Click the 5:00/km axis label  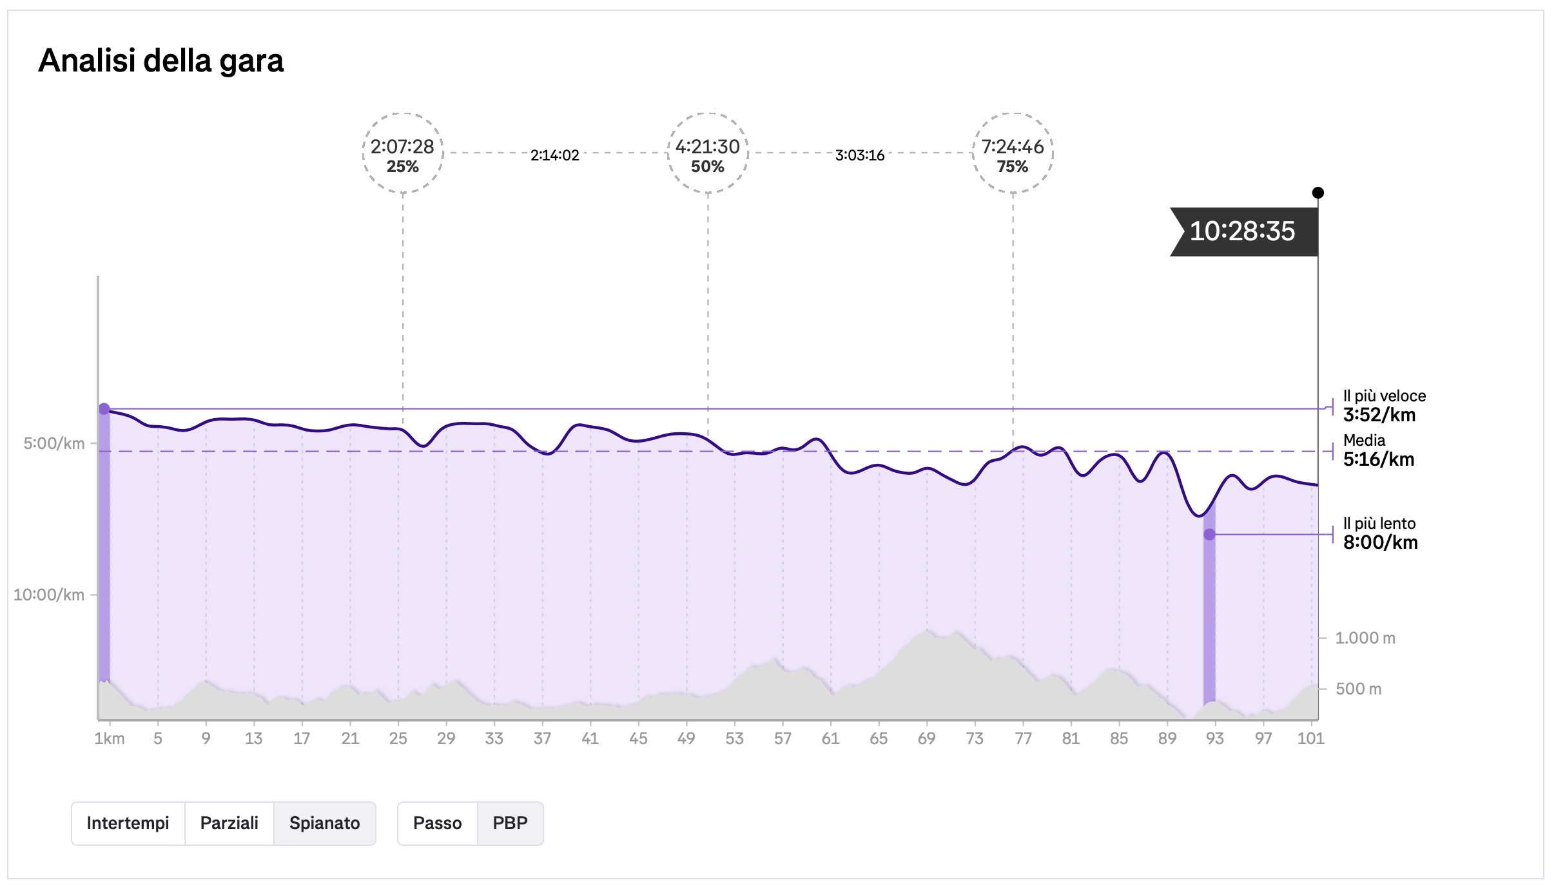click(x=54, y=443)
